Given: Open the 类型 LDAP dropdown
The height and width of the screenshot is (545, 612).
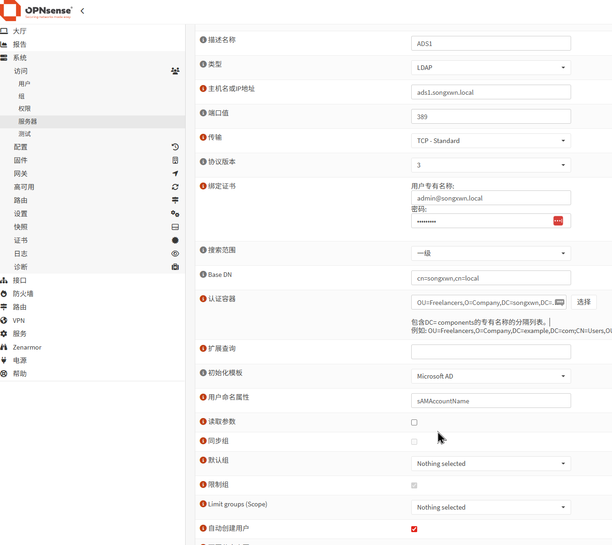Looking at the screenshot, I should click(491, 68).
